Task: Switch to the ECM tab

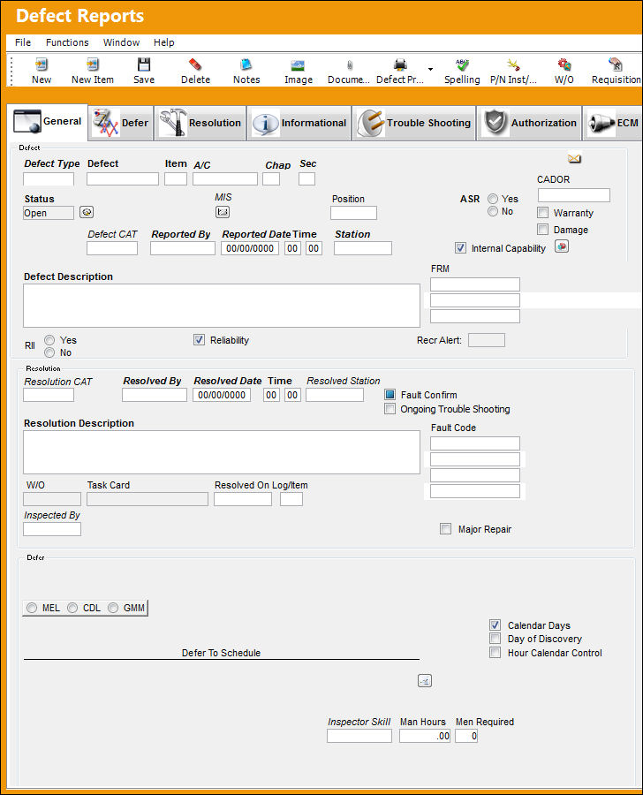Action: pos(613,123)
